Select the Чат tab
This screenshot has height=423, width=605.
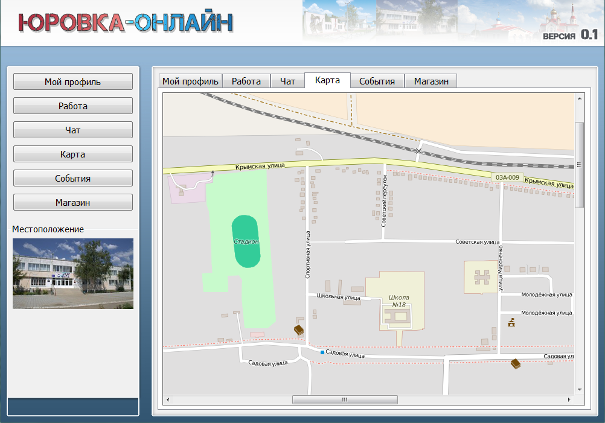click(x=287, y=81)
